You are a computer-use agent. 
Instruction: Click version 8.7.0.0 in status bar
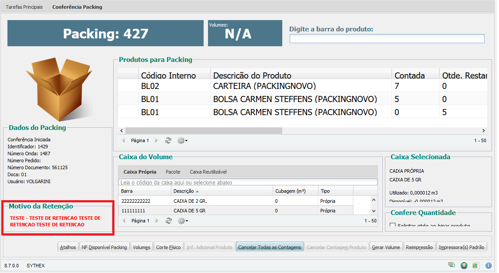11,266
